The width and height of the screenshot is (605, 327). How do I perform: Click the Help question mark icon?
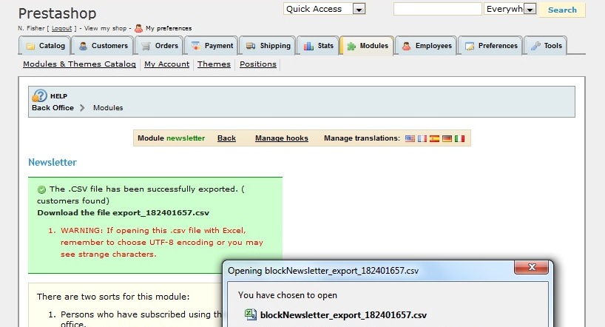point(39,95)
